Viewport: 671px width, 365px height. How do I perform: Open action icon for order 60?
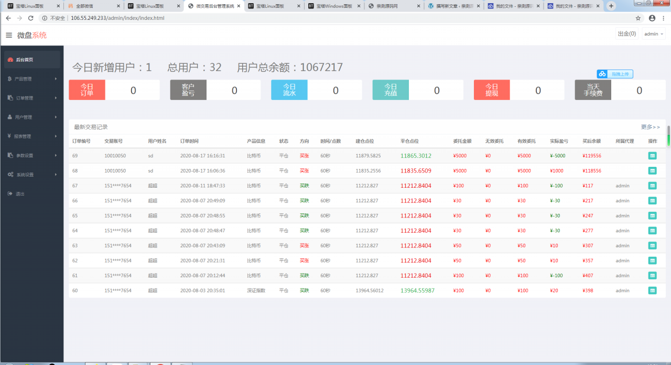pos(652,290)
